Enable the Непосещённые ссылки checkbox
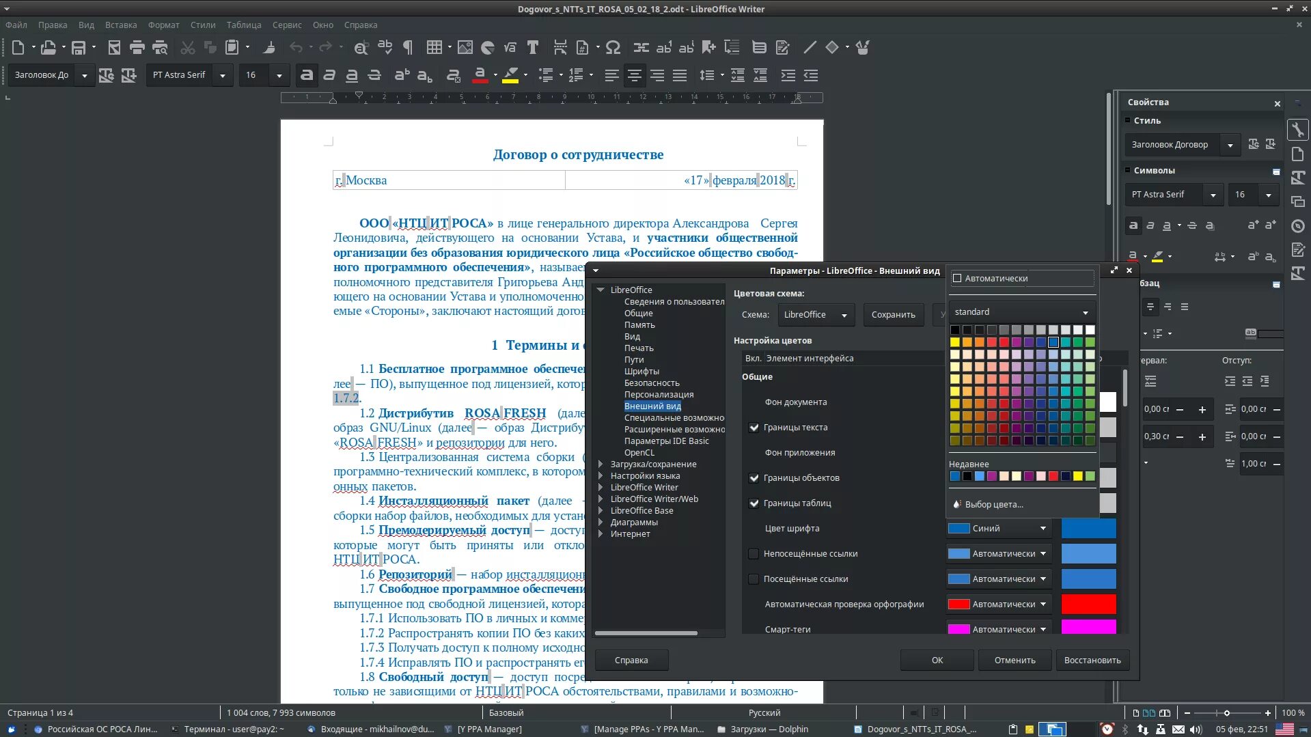Image resolution: width=1311 pixels, height=737 pixels. pyautogui.click(x=754, y=554)
